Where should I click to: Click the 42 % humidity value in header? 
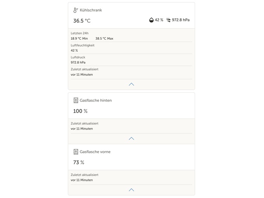159,20
